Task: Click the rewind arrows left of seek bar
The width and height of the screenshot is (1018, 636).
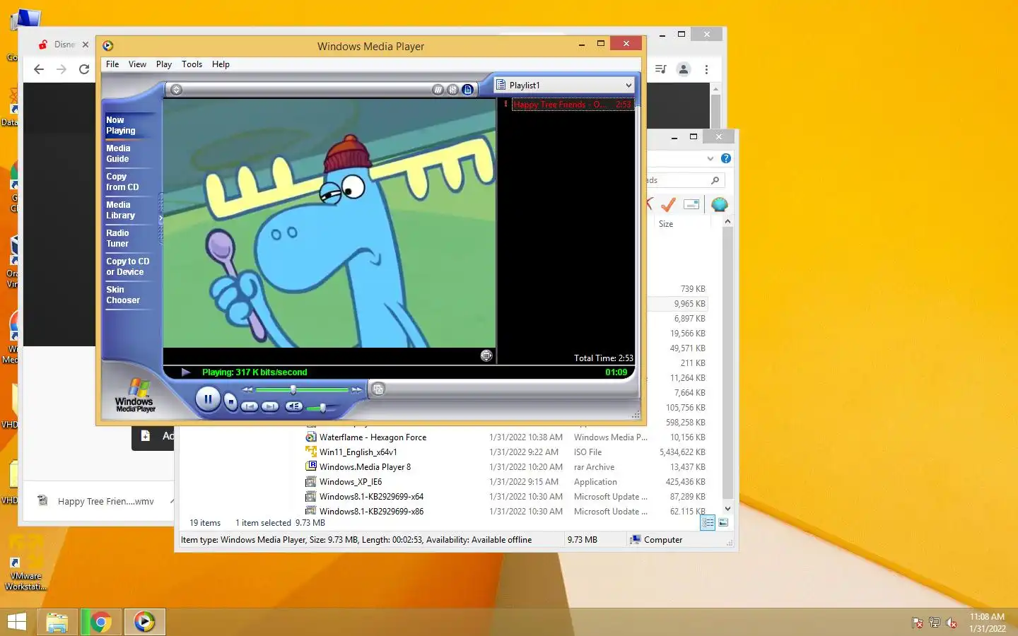Action: click(247, 389)
